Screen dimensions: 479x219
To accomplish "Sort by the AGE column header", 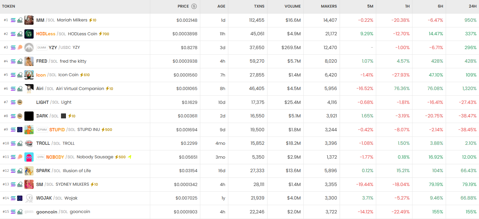I will (x=221, y=6).
